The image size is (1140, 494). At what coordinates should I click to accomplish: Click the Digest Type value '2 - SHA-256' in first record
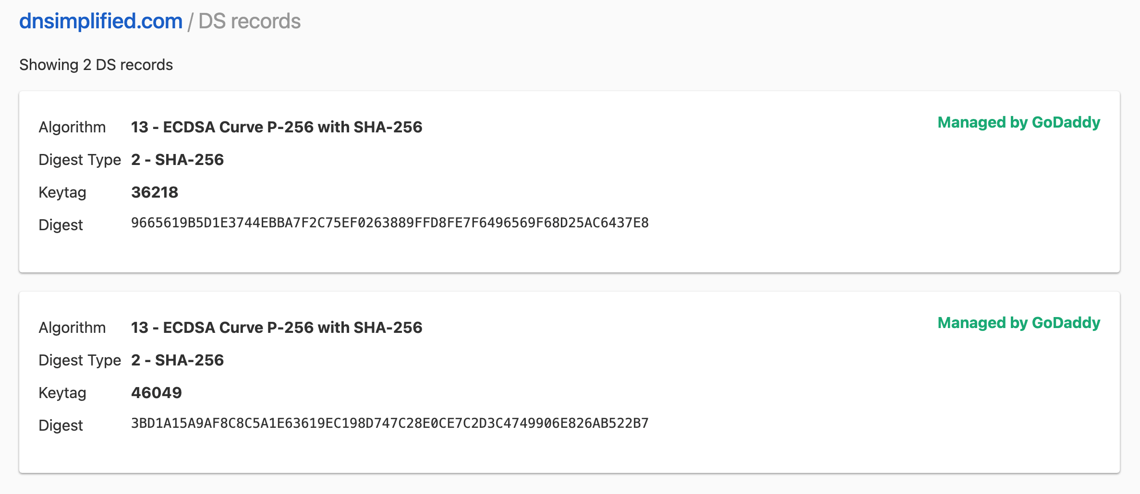click(178, 159)
